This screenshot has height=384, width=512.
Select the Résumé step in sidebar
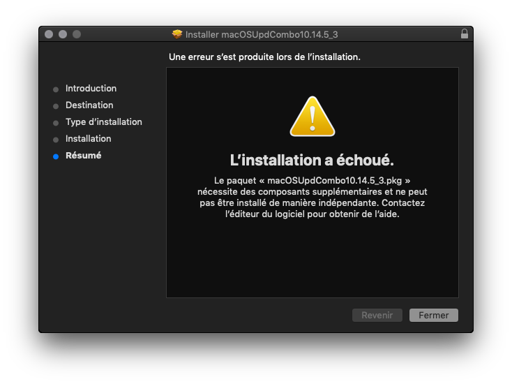click(83, 155)
